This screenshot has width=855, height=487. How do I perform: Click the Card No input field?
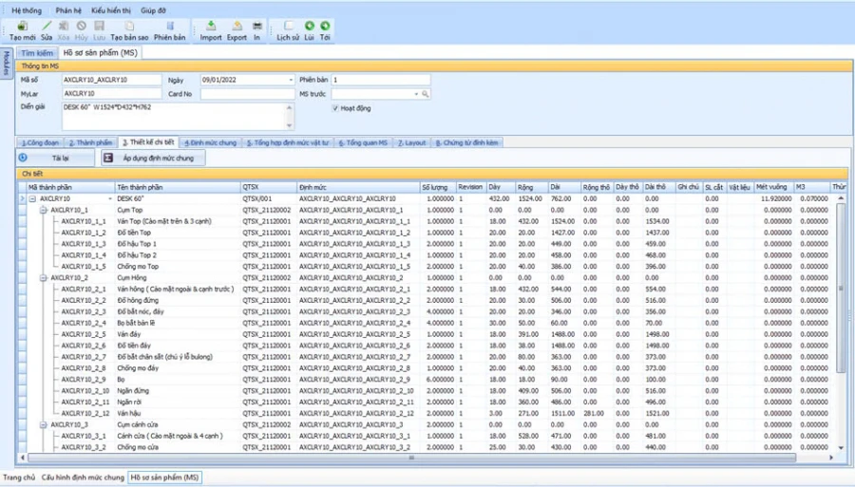pyautogui.click(x=248, y=94)
